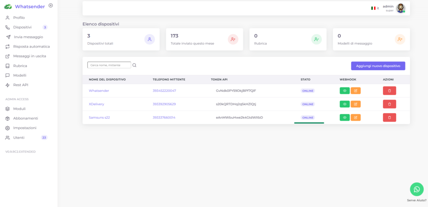Select token eAnMWbuHwe2k4GtdWXbD
This screenshot has height=207, width=428.
[x=239, y=117]
